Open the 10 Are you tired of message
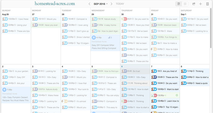This screenshot has width=213, height=113. click(165, 71)
